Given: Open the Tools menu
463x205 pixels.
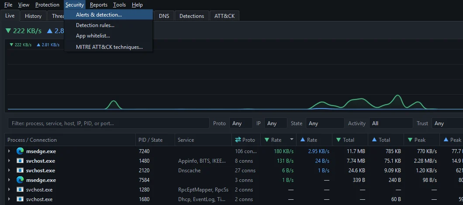Looking at the screenshot, I should (119, 5).
